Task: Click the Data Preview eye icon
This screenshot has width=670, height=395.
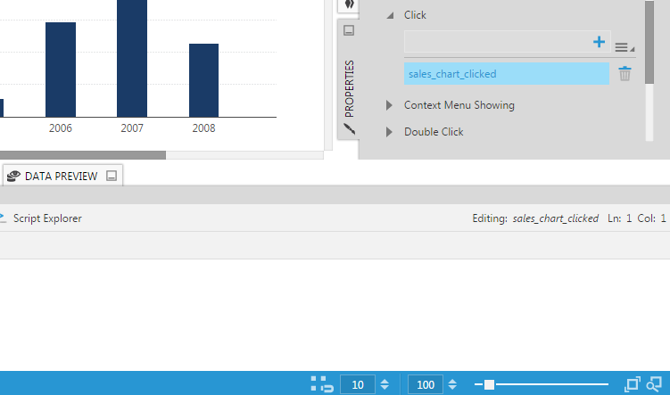Action: [x=13, y=177]
